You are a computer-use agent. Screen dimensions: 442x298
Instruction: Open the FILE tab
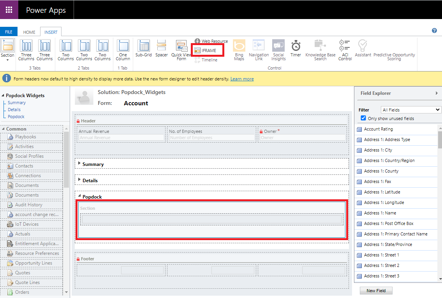(9, 32)
